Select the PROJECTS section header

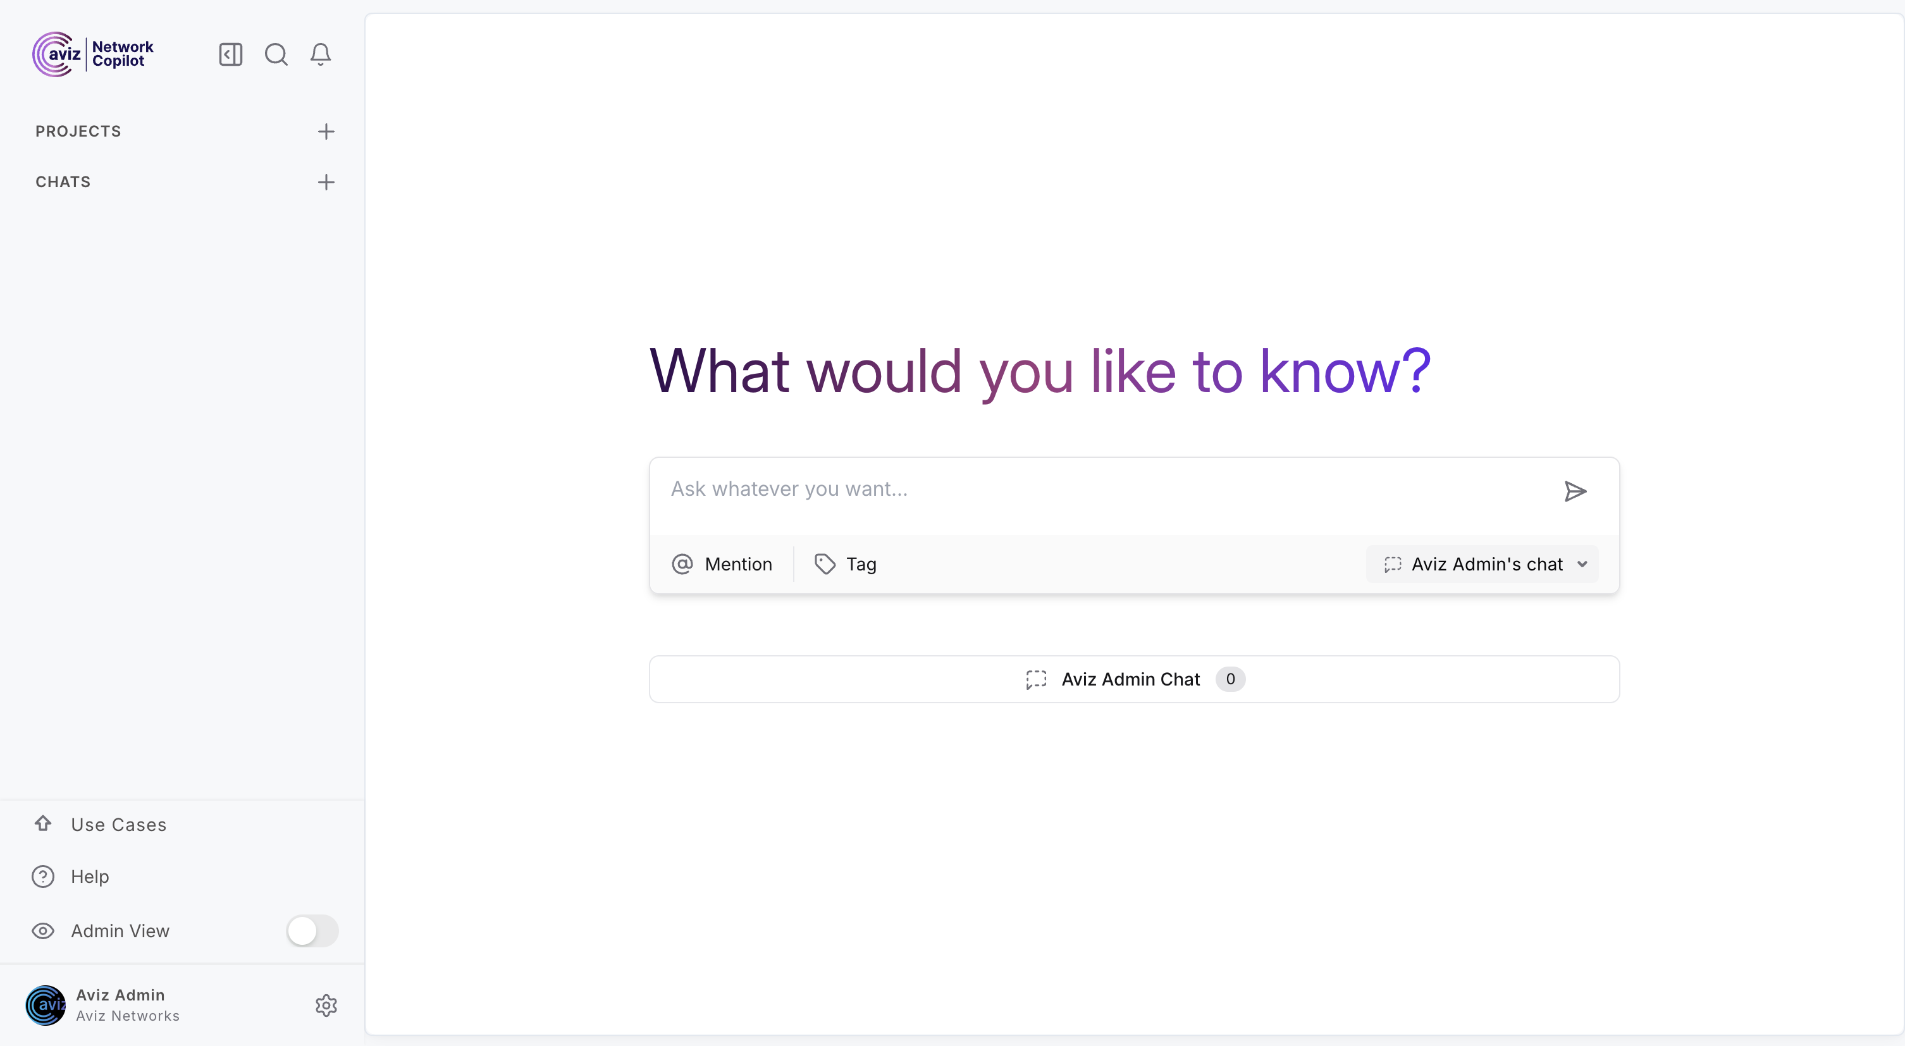(78, 132)
